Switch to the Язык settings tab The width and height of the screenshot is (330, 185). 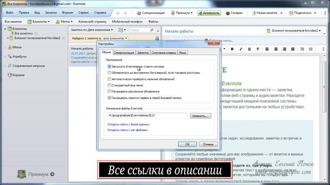183,52
